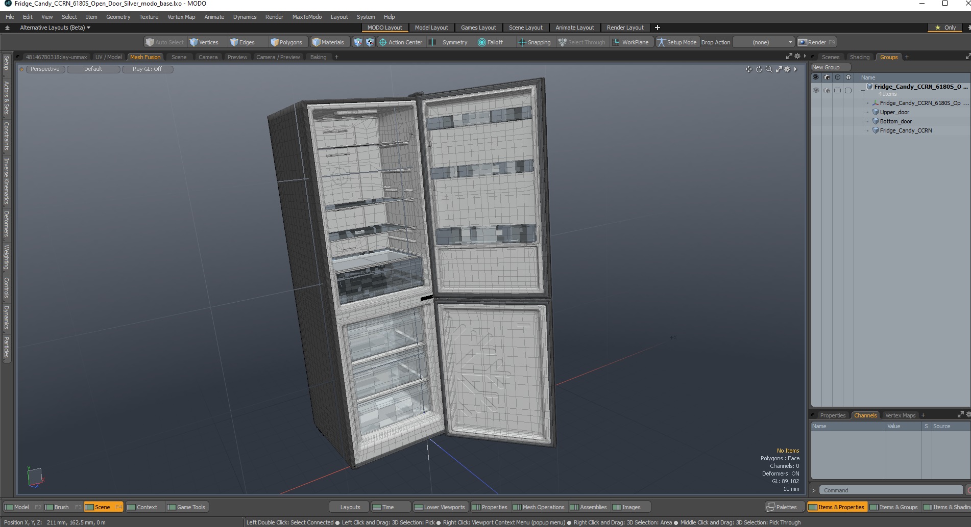Open Mesh Operations panel
This screenshot has height=527, width=971.
pyautogui.click(x=539, y=507)
